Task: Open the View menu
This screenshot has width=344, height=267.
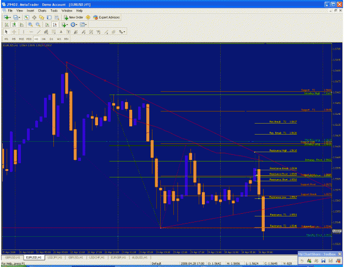Action: click(19, 10)
